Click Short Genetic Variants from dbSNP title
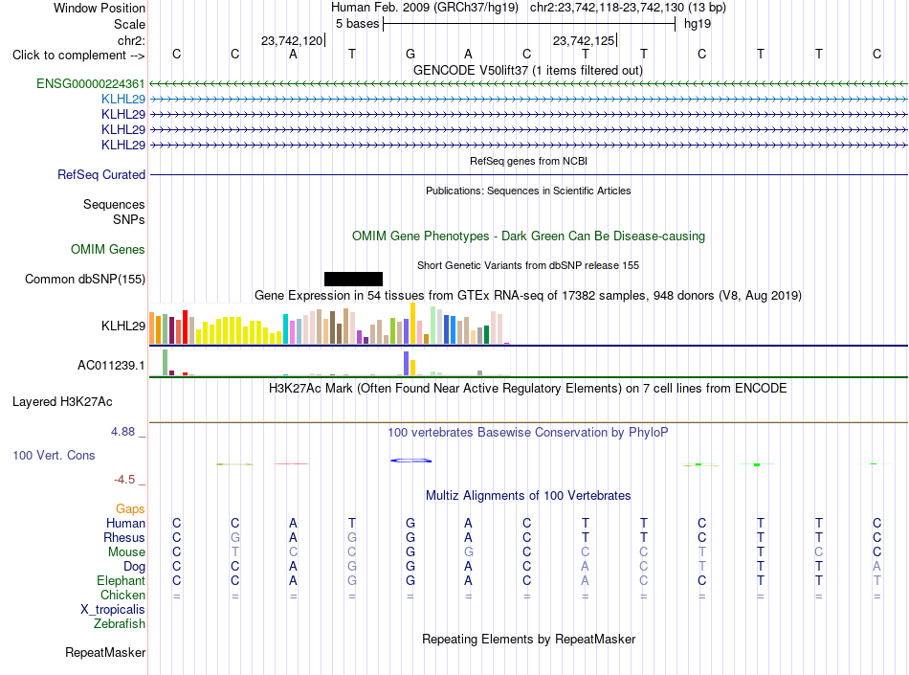The image size is (909, 675). coord(528,265)
